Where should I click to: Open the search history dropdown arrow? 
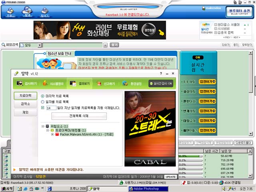coord(105,45)
